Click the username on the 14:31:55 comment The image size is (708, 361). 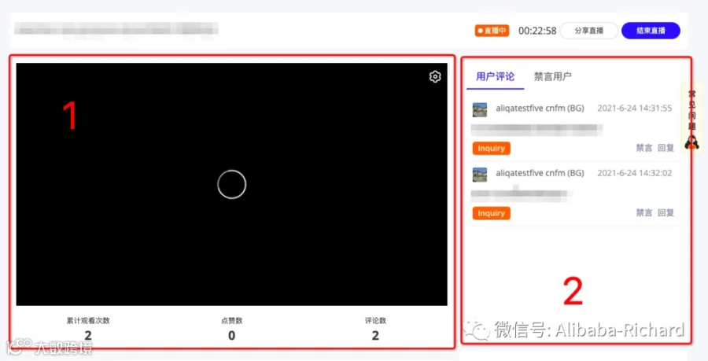[x=540, y=109]
